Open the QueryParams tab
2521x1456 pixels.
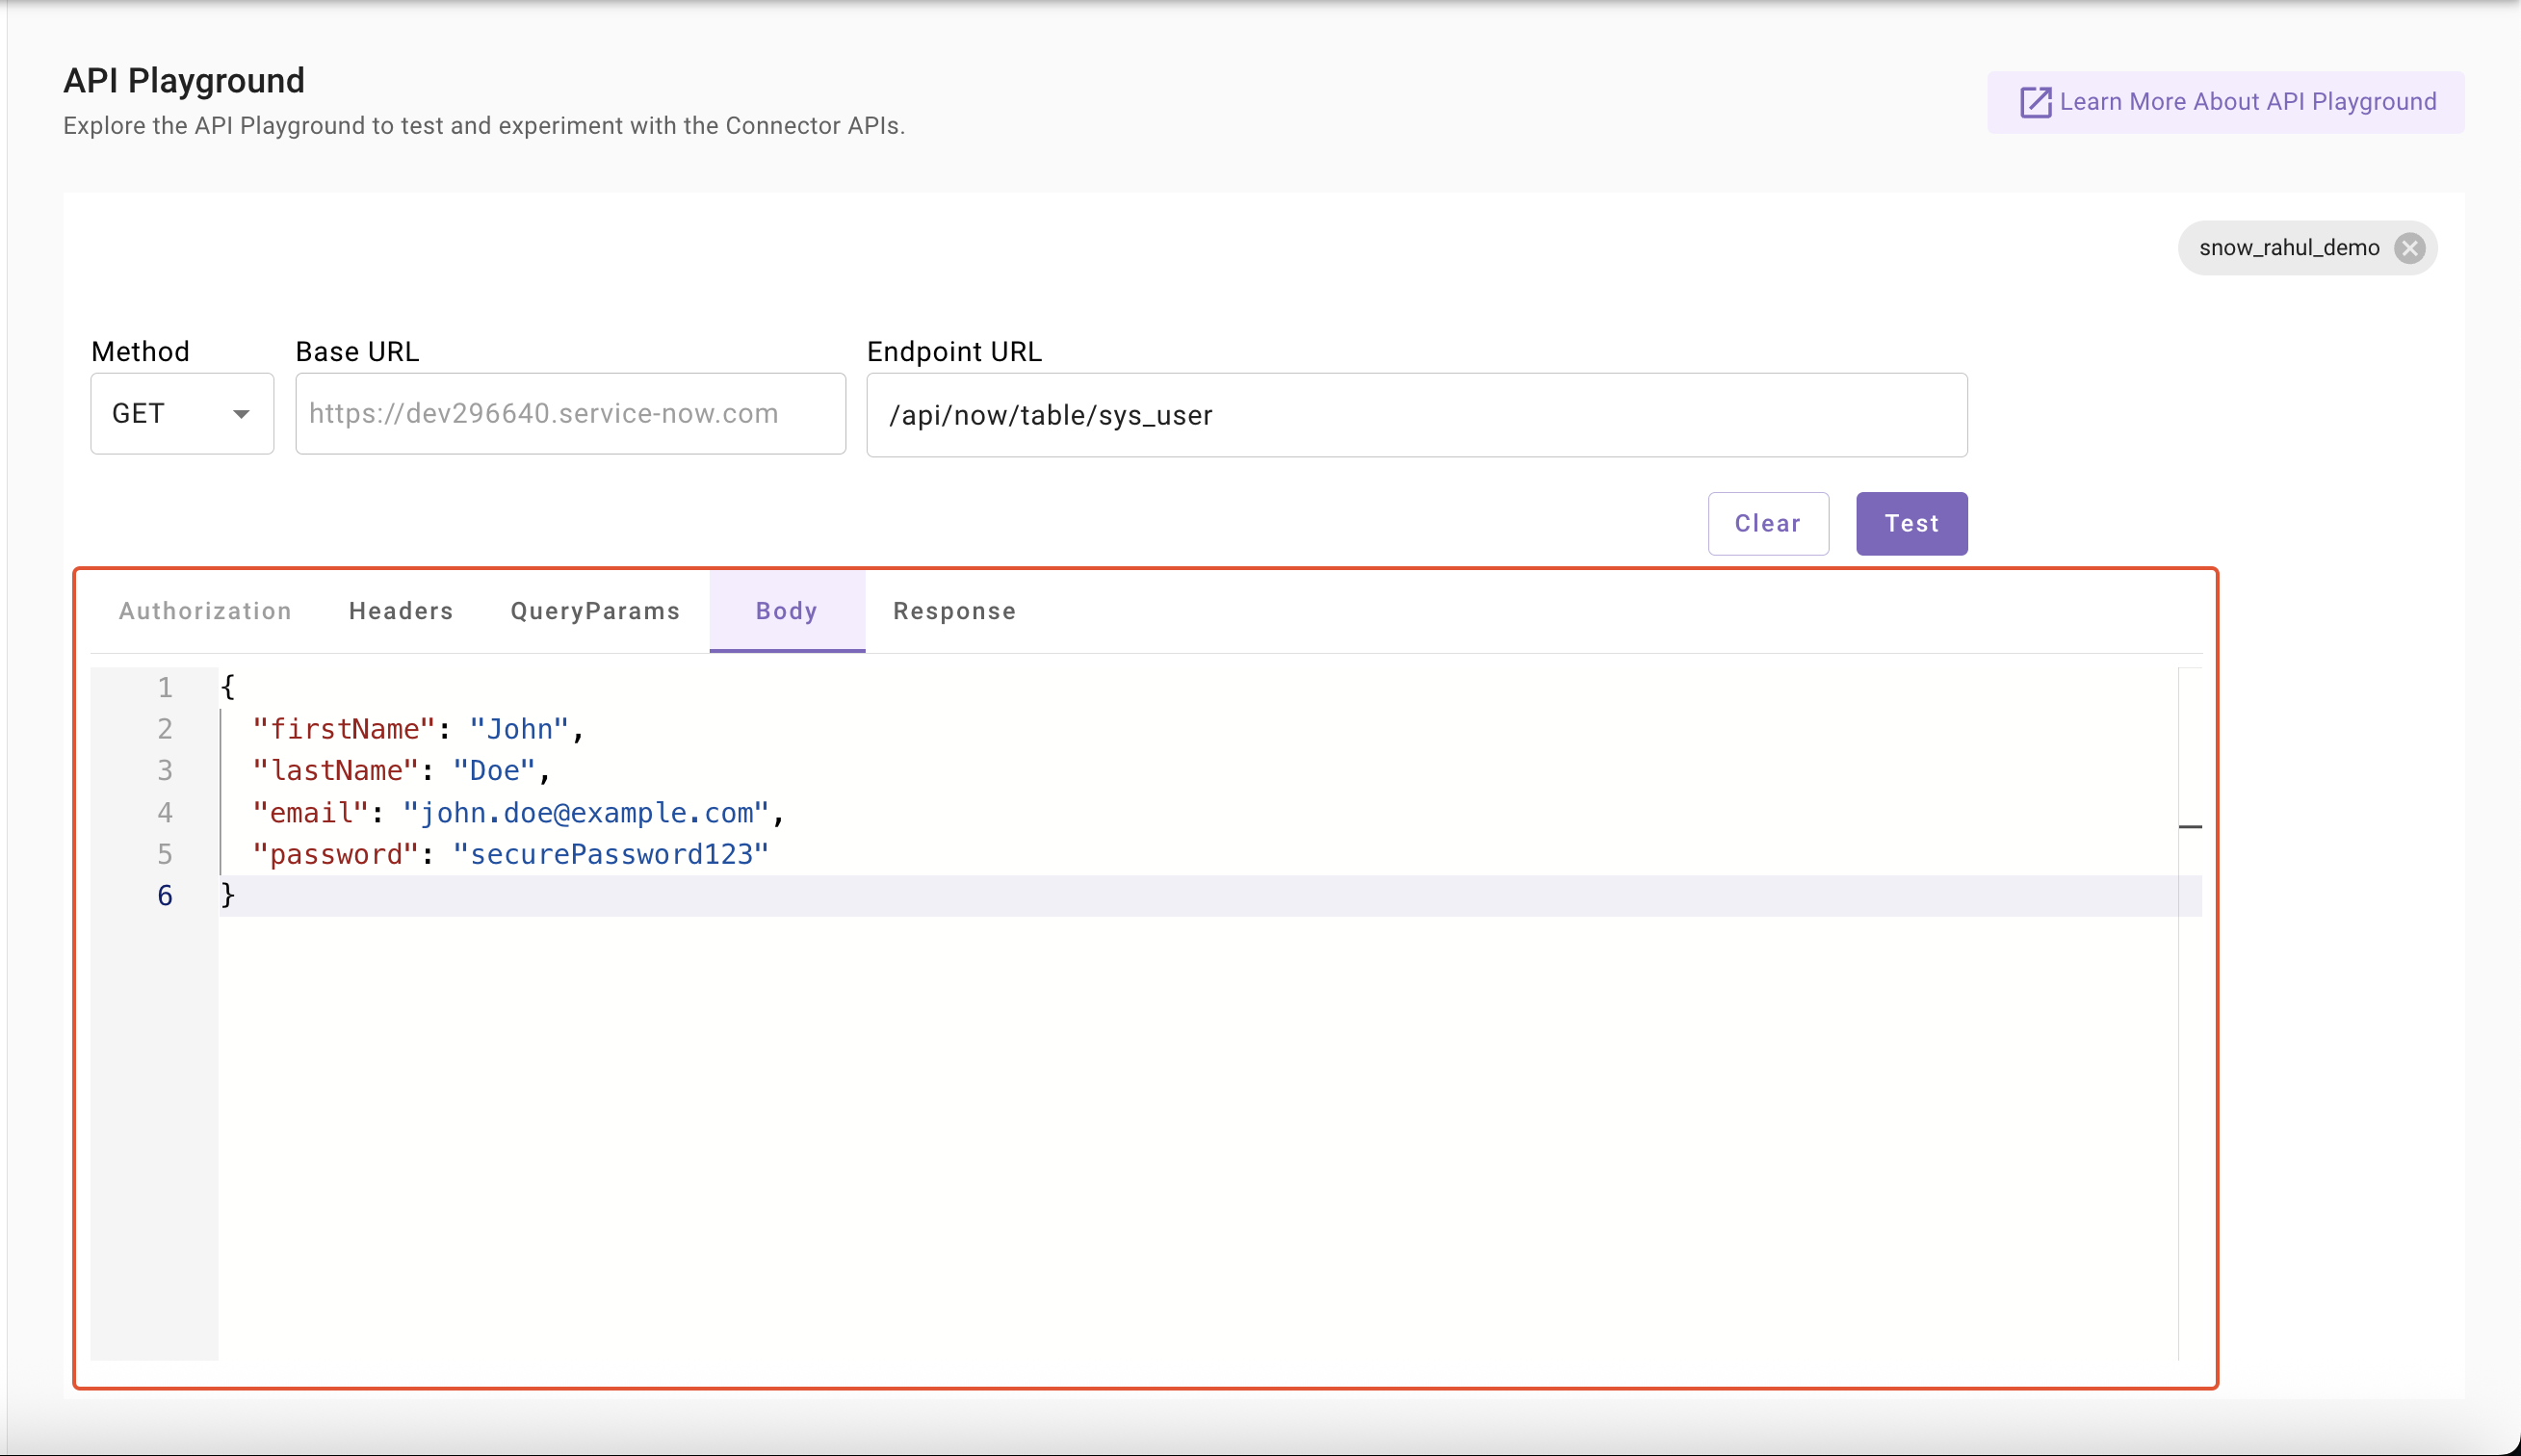(595, 611)
